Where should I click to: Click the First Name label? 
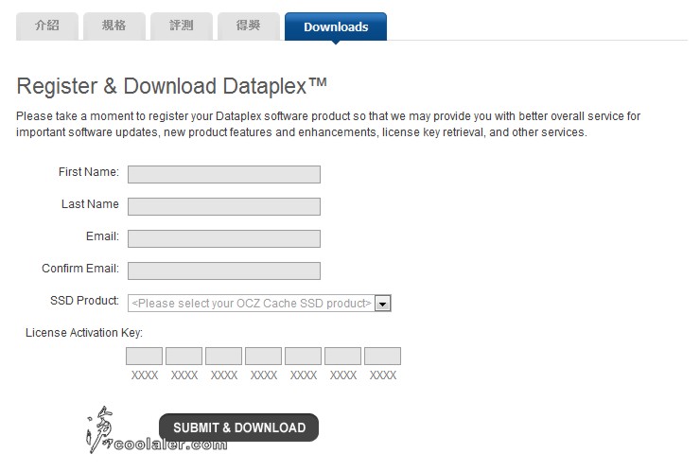[89, 172]
